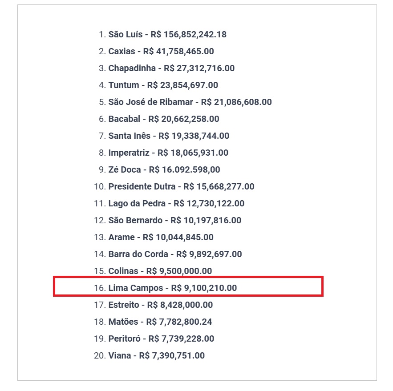Select the Estreito list entry
Viewport: 393px width, 391px height.
[160, 305]
